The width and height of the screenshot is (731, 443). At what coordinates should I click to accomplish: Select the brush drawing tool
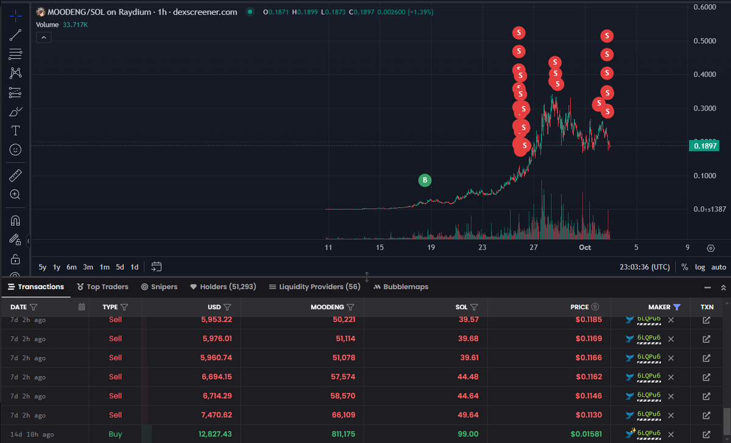pos(15,111)
